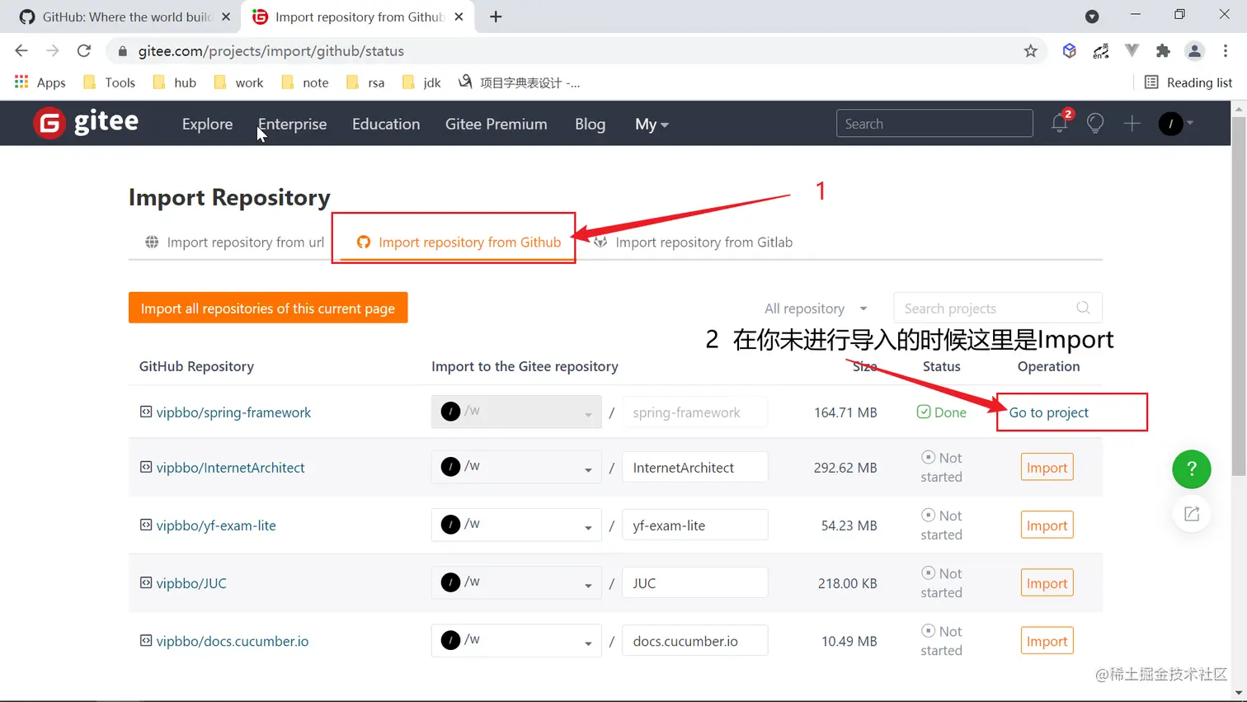Open the All repository filter dropdown

pyautogui.click(x=816, y=308)
